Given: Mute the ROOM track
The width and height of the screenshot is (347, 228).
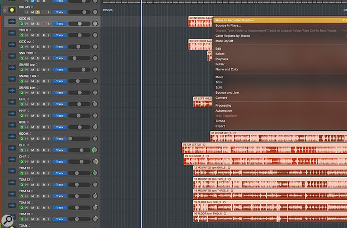Looking at the screenshot, I should click(32, 139).
